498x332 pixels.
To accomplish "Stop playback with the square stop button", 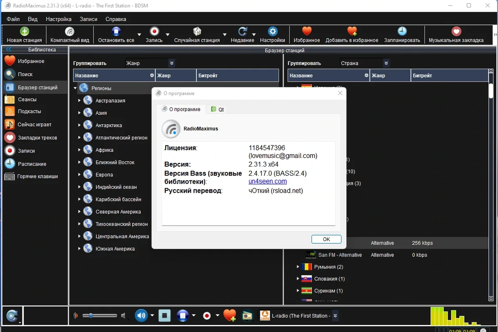I will 165,316.
